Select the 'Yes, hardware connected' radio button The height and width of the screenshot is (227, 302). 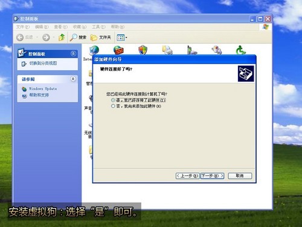[x=113, y=100]
